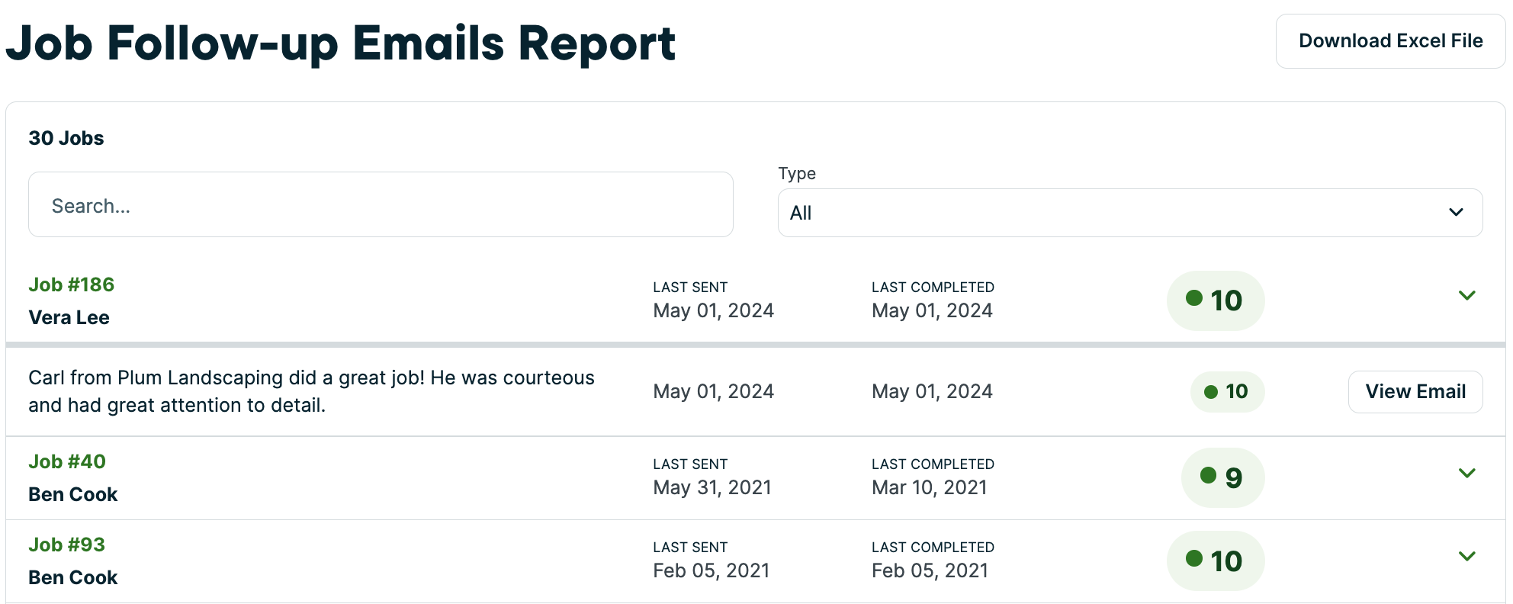Click the rating badge showing 10 for Job #93
This screenshot has width=1513, height=604.
tap(1216, 560)
